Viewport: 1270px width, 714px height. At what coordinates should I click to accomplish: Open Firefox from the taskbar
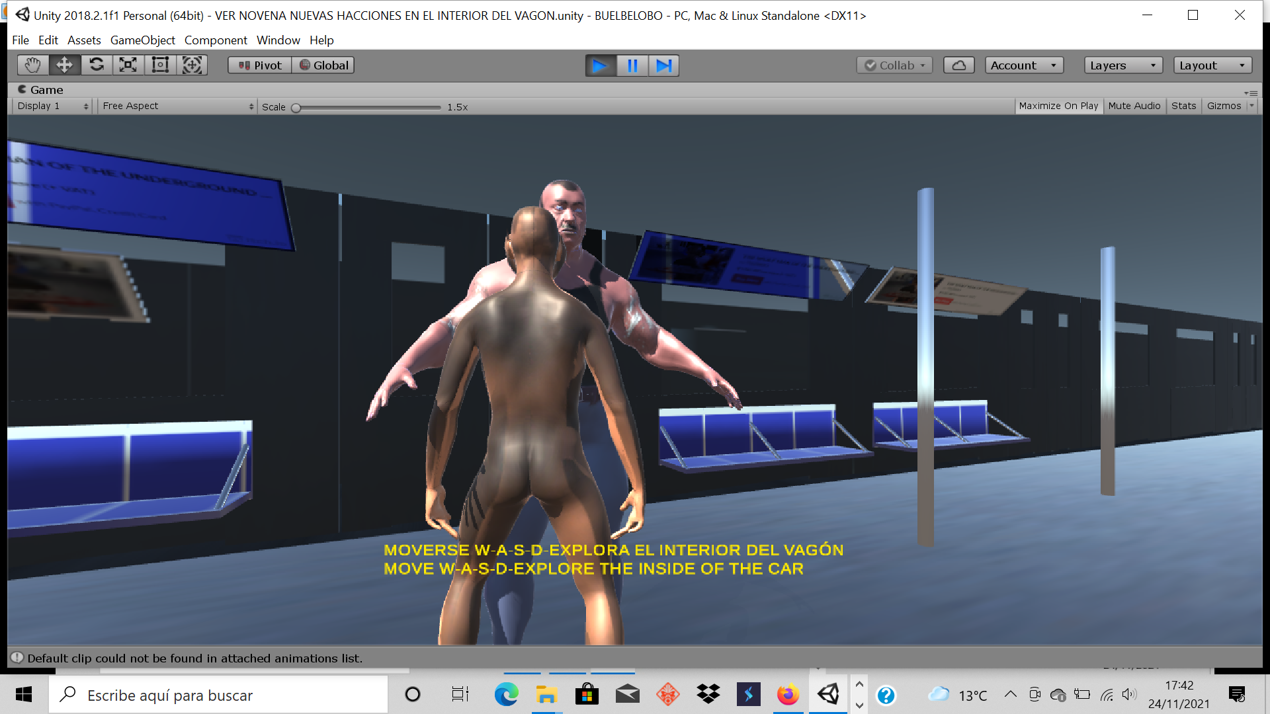788,695
